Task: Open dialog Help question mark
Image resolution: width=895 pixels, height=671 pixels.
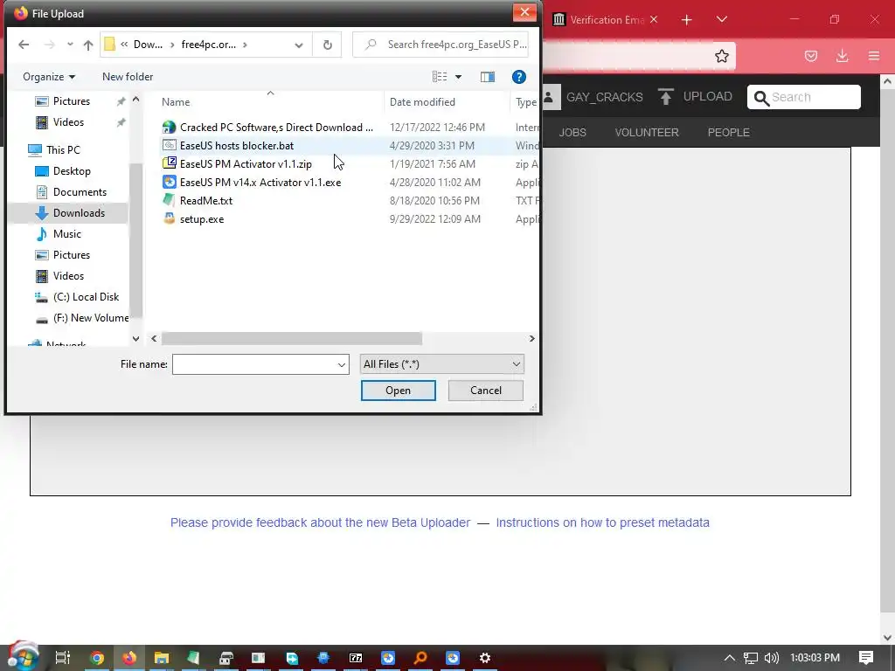Action: 518,77
